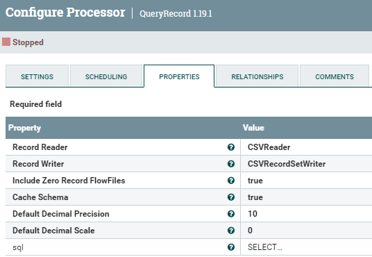Viewport: 372px width, 257px height.
Task: Click the QueryRecord 1.19.1 title text
Action: click(176, 13)
